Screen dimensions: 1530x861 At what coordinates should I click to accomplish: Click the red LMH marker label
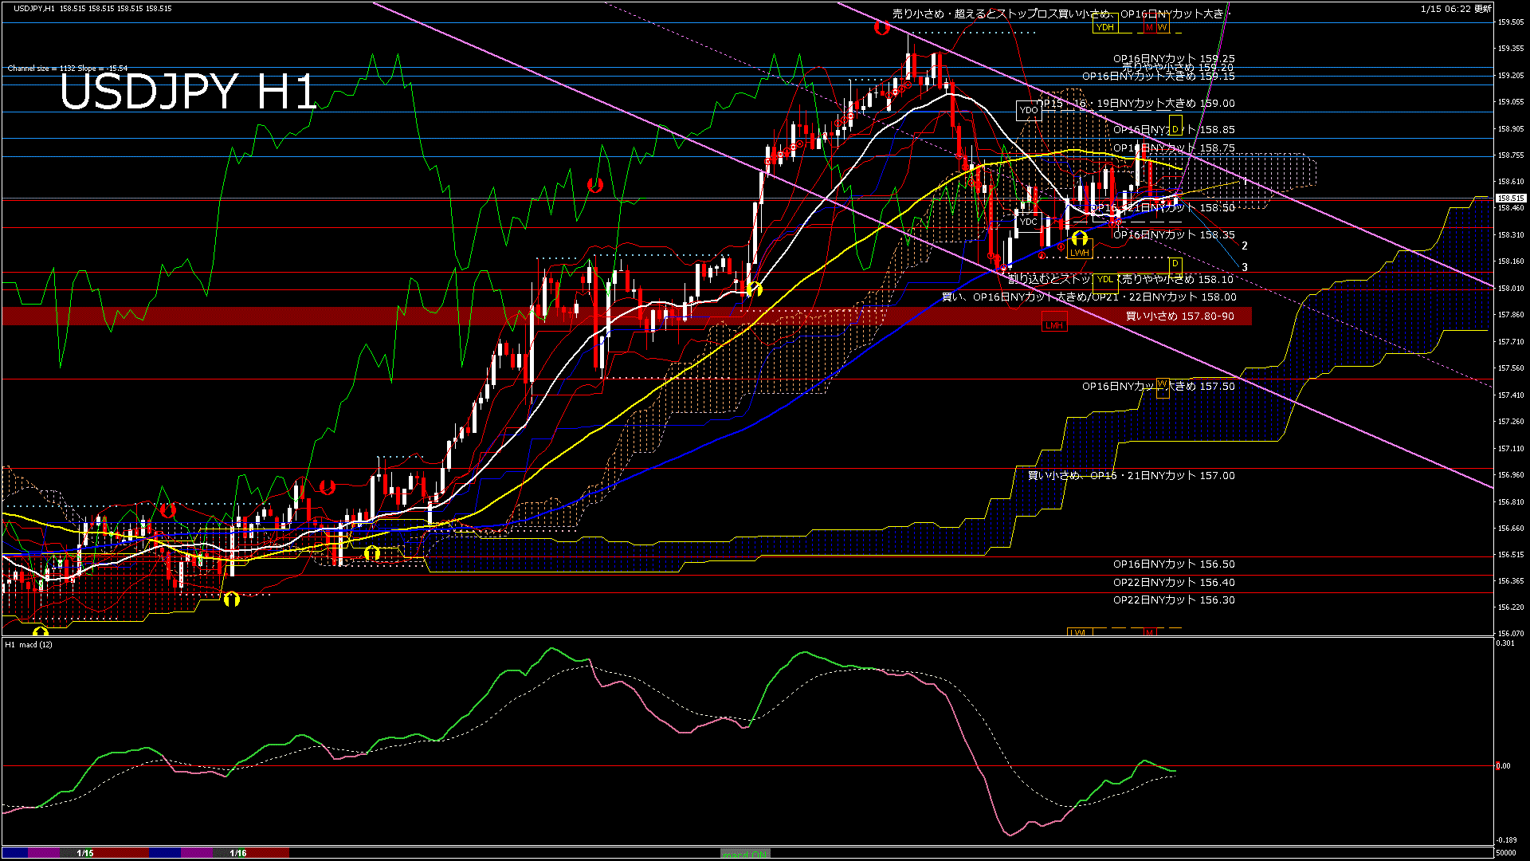click(1055, 324)
